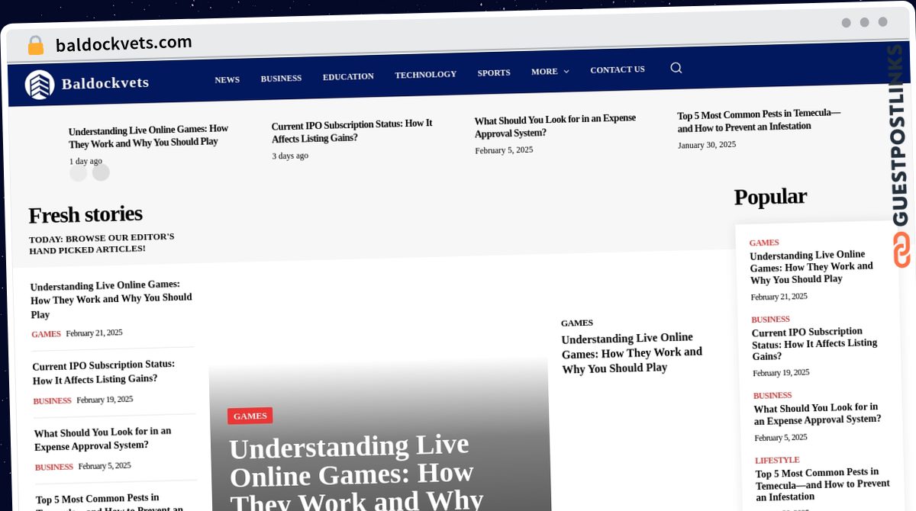Click the next-slide circle under the top stories
This screenshot has height=511, width=916.
point(101,172)
